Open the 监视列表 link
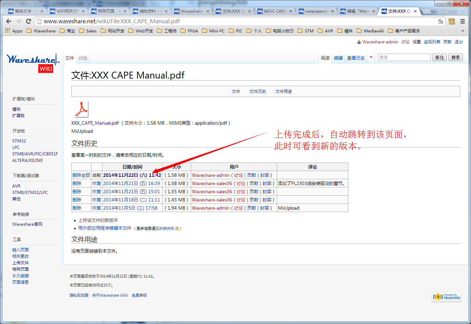The height and width of the screenshot is (324, 471). [432, 42]
